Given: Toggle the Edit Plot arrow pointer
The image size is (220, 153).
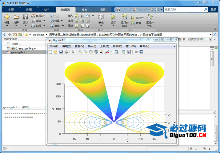Looking at the screenshot, I should coord(74,52).
